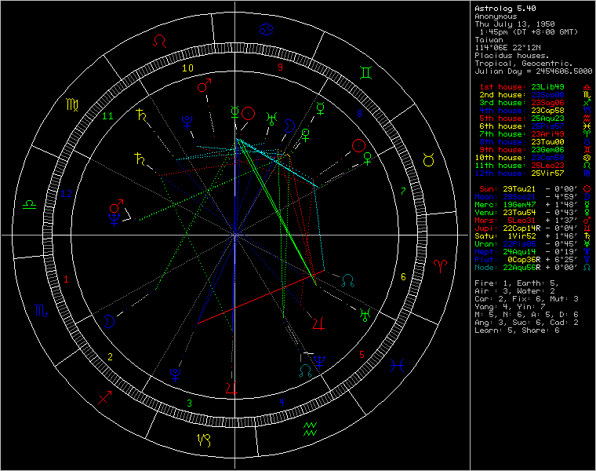Screen dimensions: 596x471
Task: Select the blue Cancer glyph on the outer ring
Action: coord(266,28)
